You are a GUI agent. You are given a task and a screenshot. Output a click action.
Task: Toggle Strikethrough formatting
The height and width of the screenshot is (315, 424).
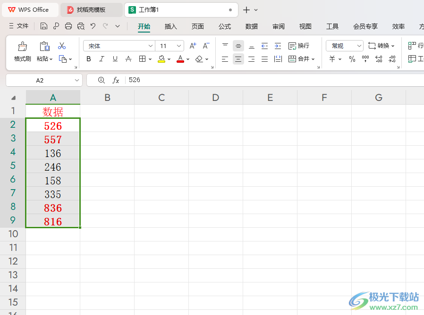[x=128, y=59]
